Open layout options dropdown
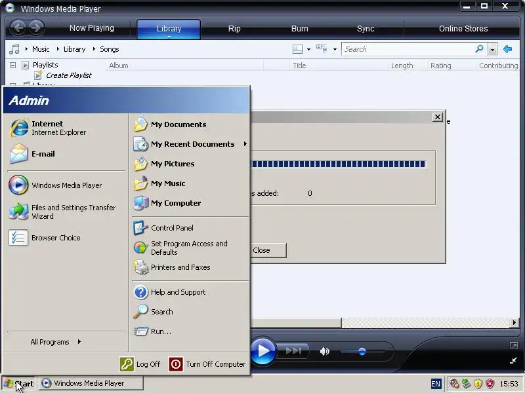525x393 pixels. tap(308, 50)
